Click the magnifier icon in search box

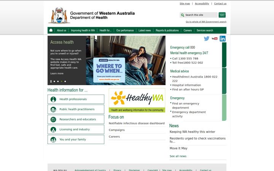182,15
